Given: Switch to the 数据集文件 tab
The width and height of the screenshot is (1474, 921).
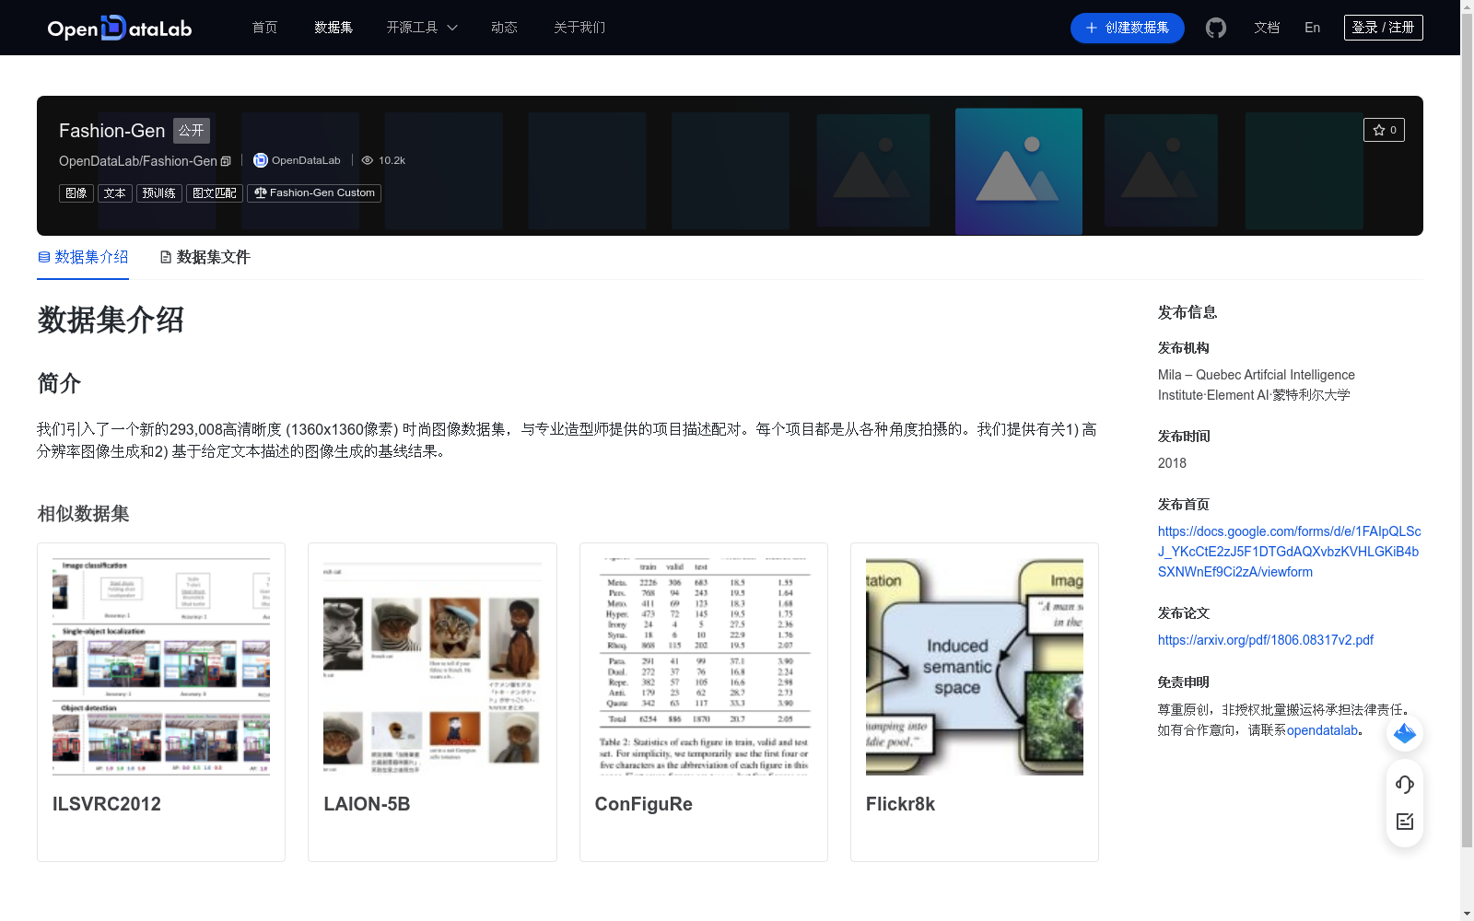Looking at the screenshot, I should pos(205,257).
